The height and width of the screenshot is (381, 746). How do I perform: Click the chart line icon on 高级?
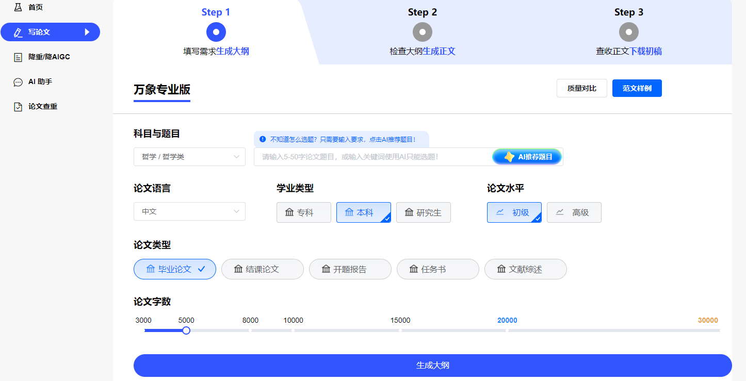coord(560,212)
